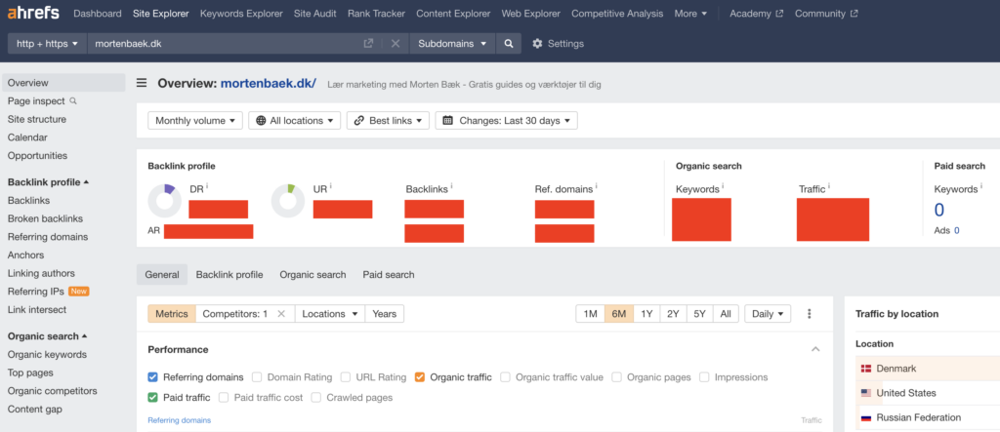Open the three-dot chart options menu
Screen dimensions: 1000x432
tap(810, 313)
